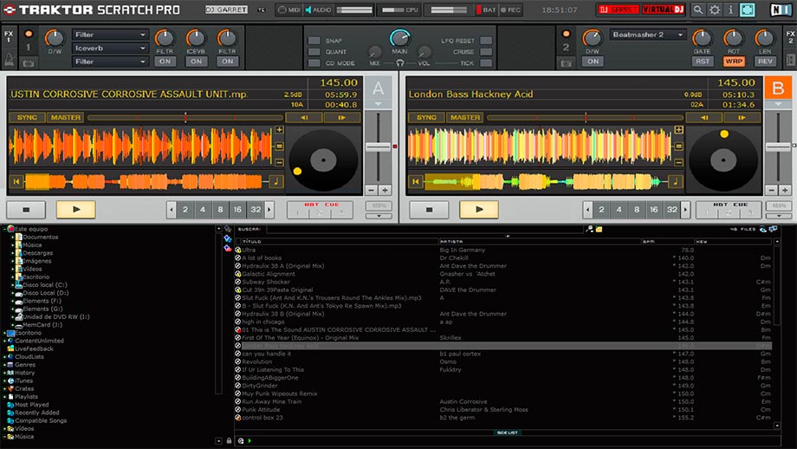The image size is (797, 449).
Task: Open the search magnifier in top bar
Action: click(x=698, y=10)
